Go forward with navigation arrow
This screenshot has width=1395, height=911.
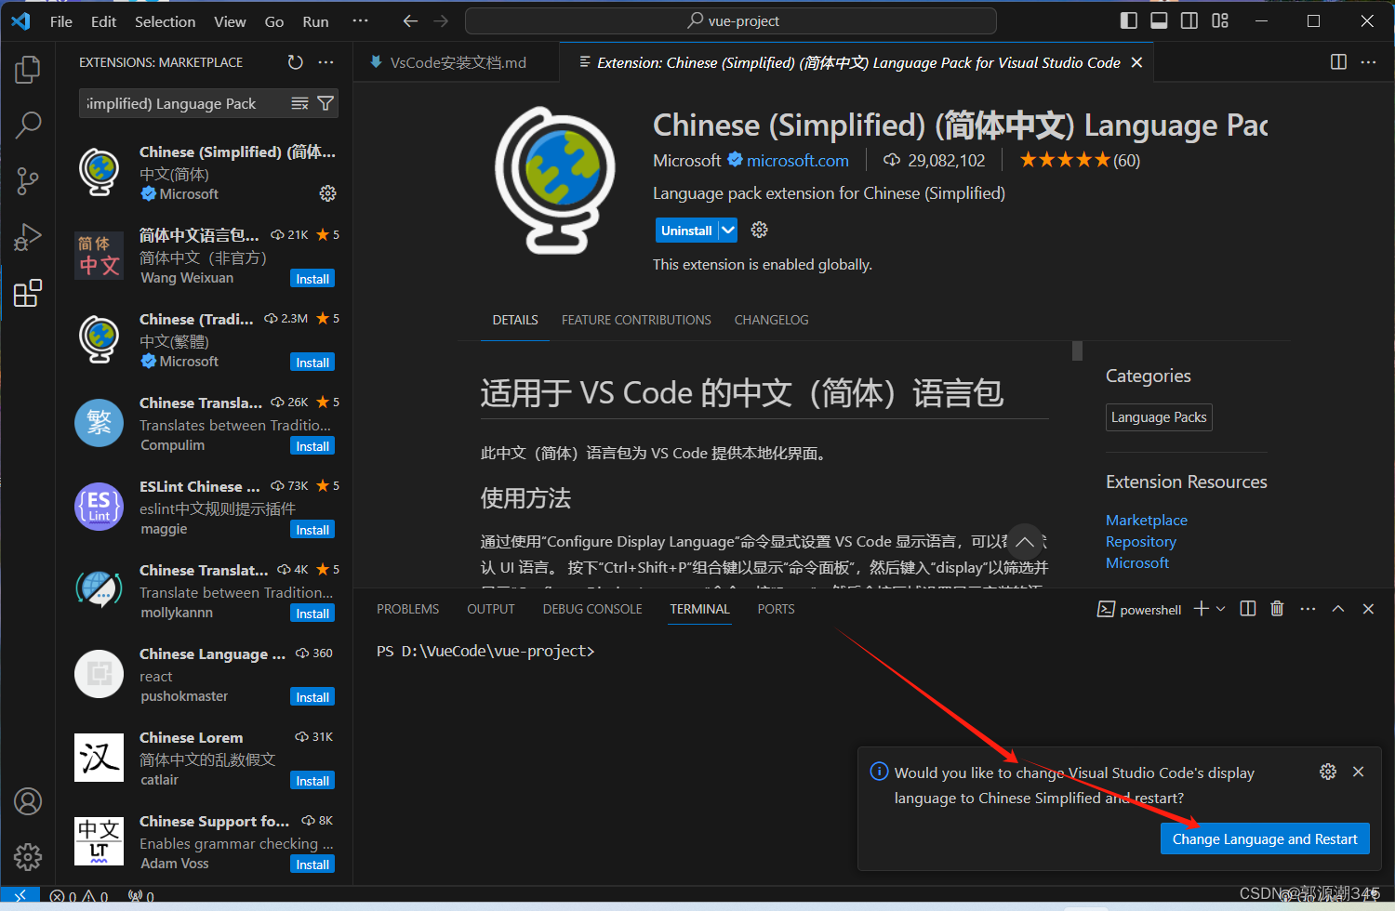point(441,20)
